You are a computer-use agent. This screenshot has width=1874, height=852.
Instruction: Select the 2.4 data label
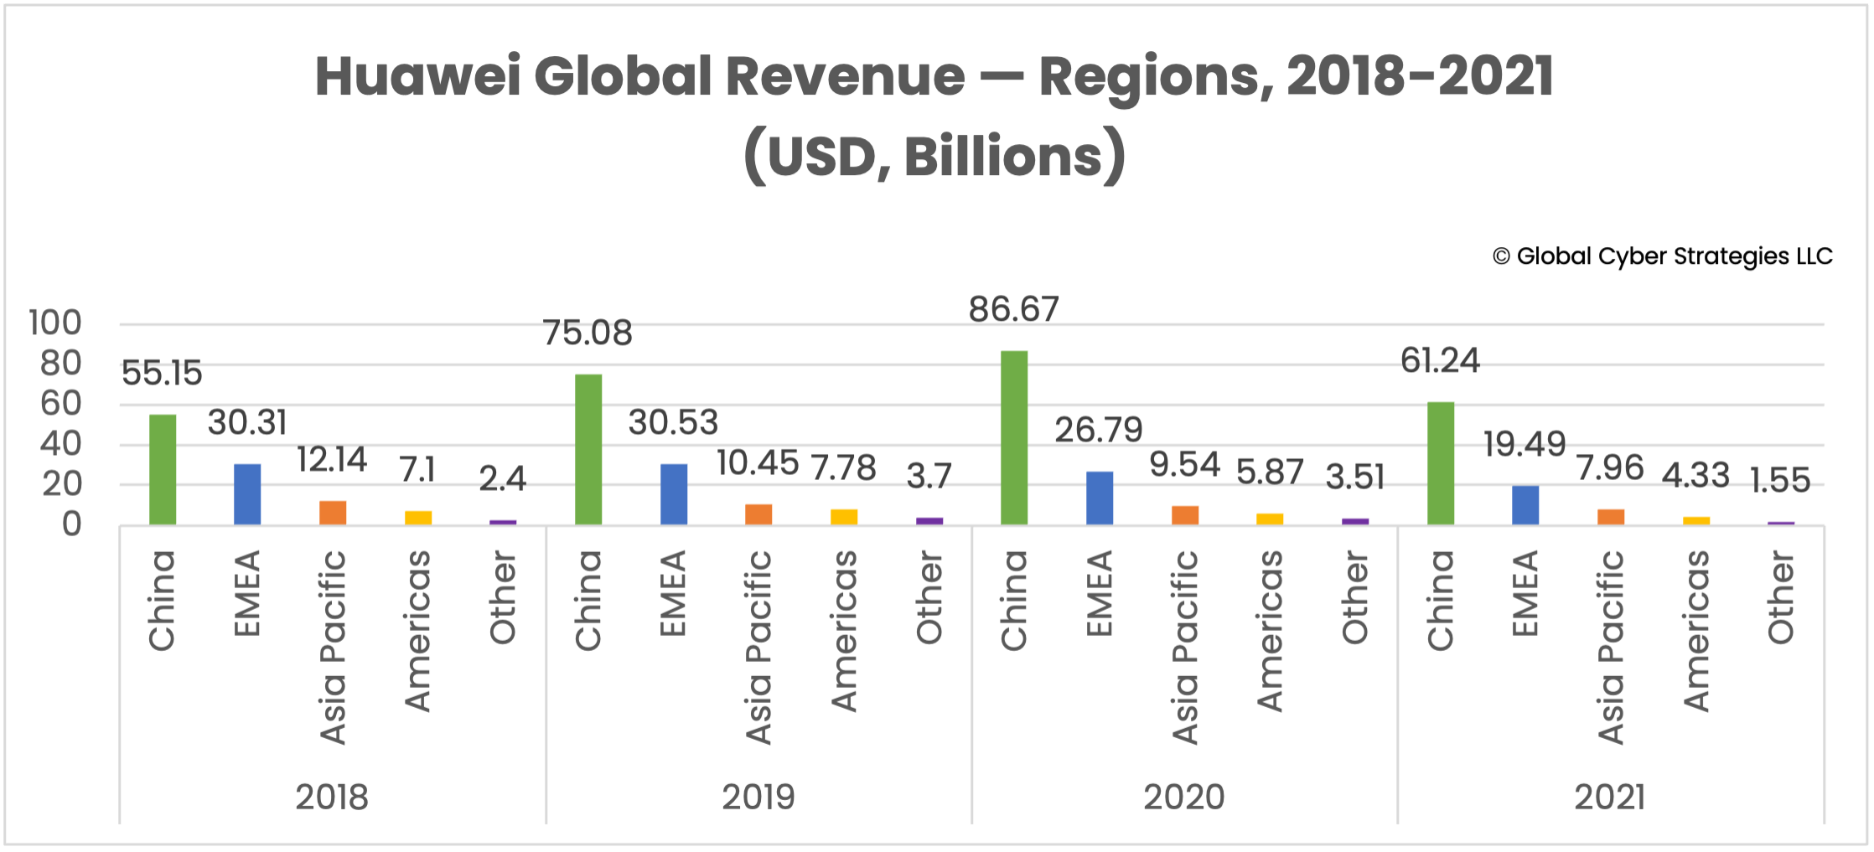pyautogui.click(x=502, y=479)
